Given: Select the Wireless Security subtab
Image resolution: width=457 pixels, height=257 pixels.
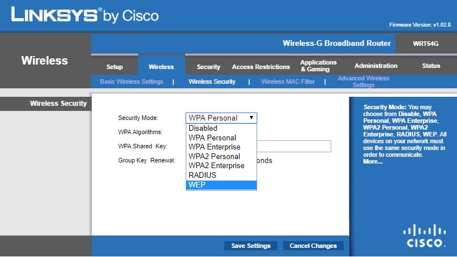Looking at the screenshot, I should click(212, 82).
